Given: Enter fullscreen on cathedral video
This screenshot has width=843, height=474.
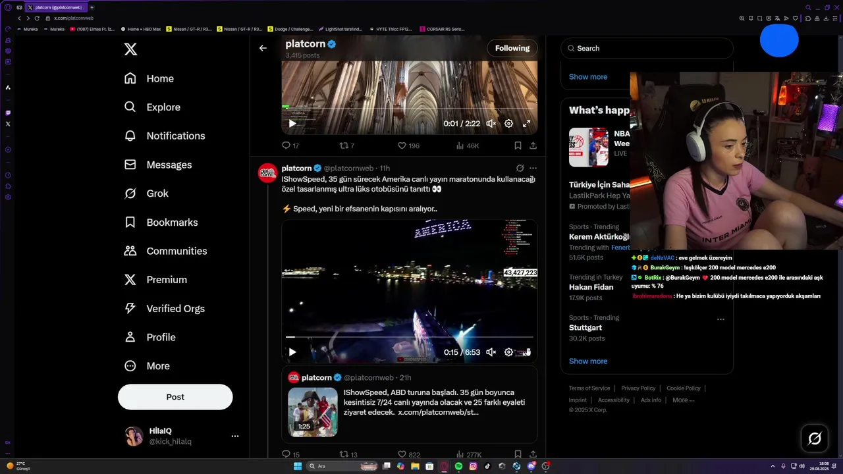Looking at the screenshot, I should click(526, 124).
